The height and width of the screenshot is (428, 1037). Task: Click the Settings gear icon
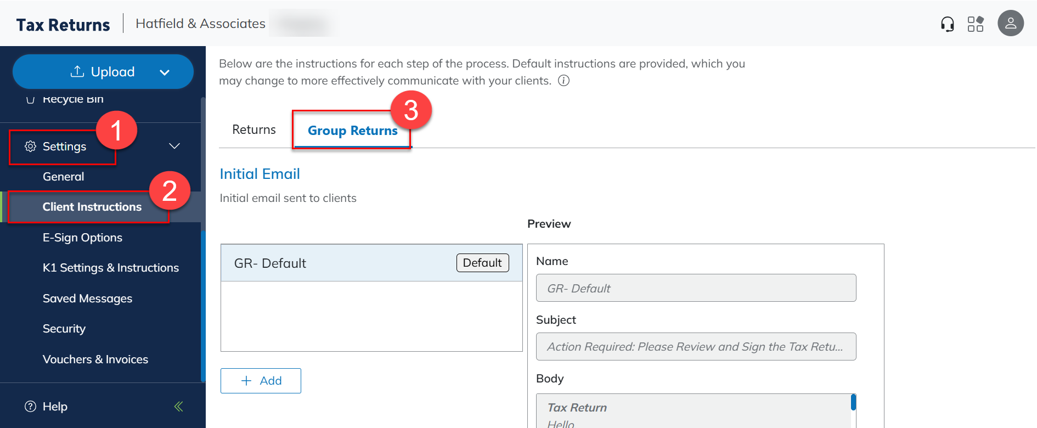[x=30, y=147]
